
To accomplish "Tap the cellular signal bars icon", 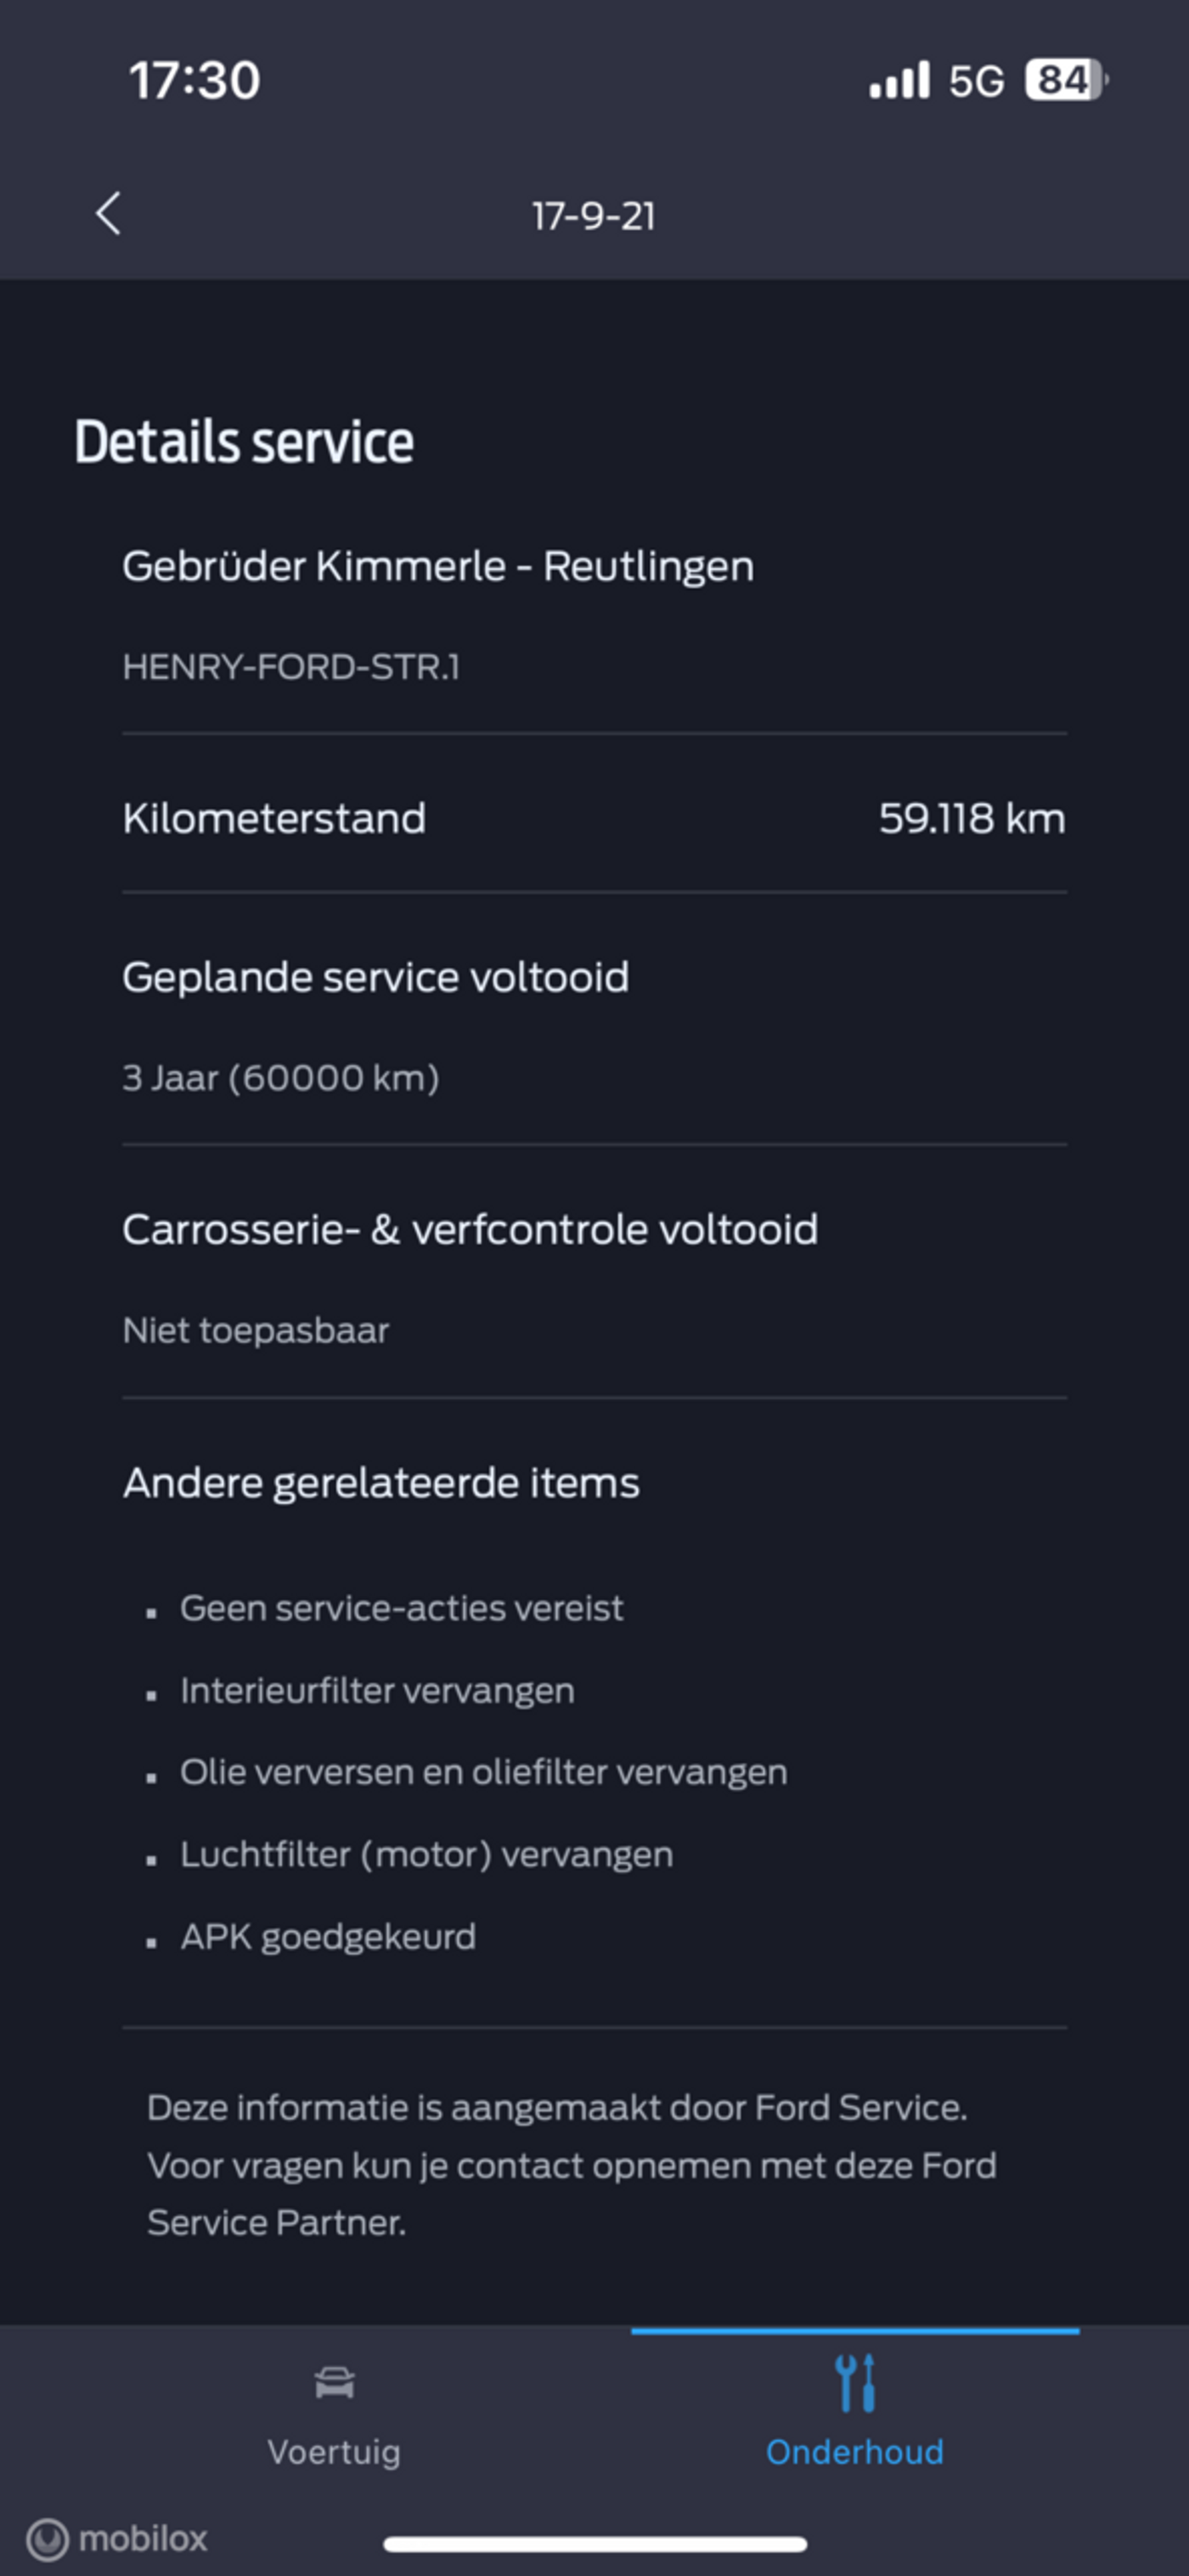I will [x=899, y=80].
